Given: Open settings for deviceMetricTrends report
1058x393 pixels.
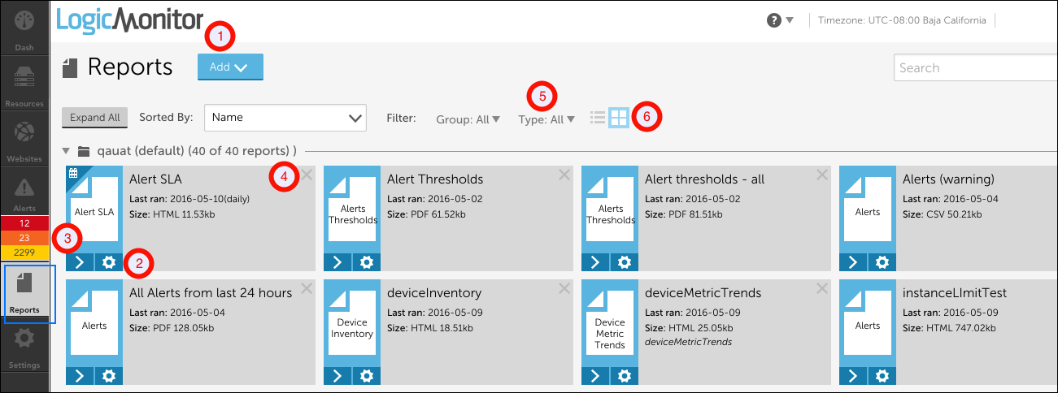Looking at the screenshot, I should [x=625, y=376].
